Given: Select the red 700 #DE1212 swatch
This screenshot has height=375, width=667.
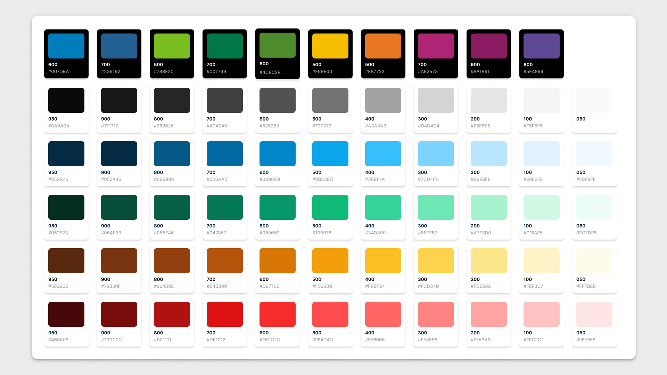Looking at the screenshot, I should (224, 314).
